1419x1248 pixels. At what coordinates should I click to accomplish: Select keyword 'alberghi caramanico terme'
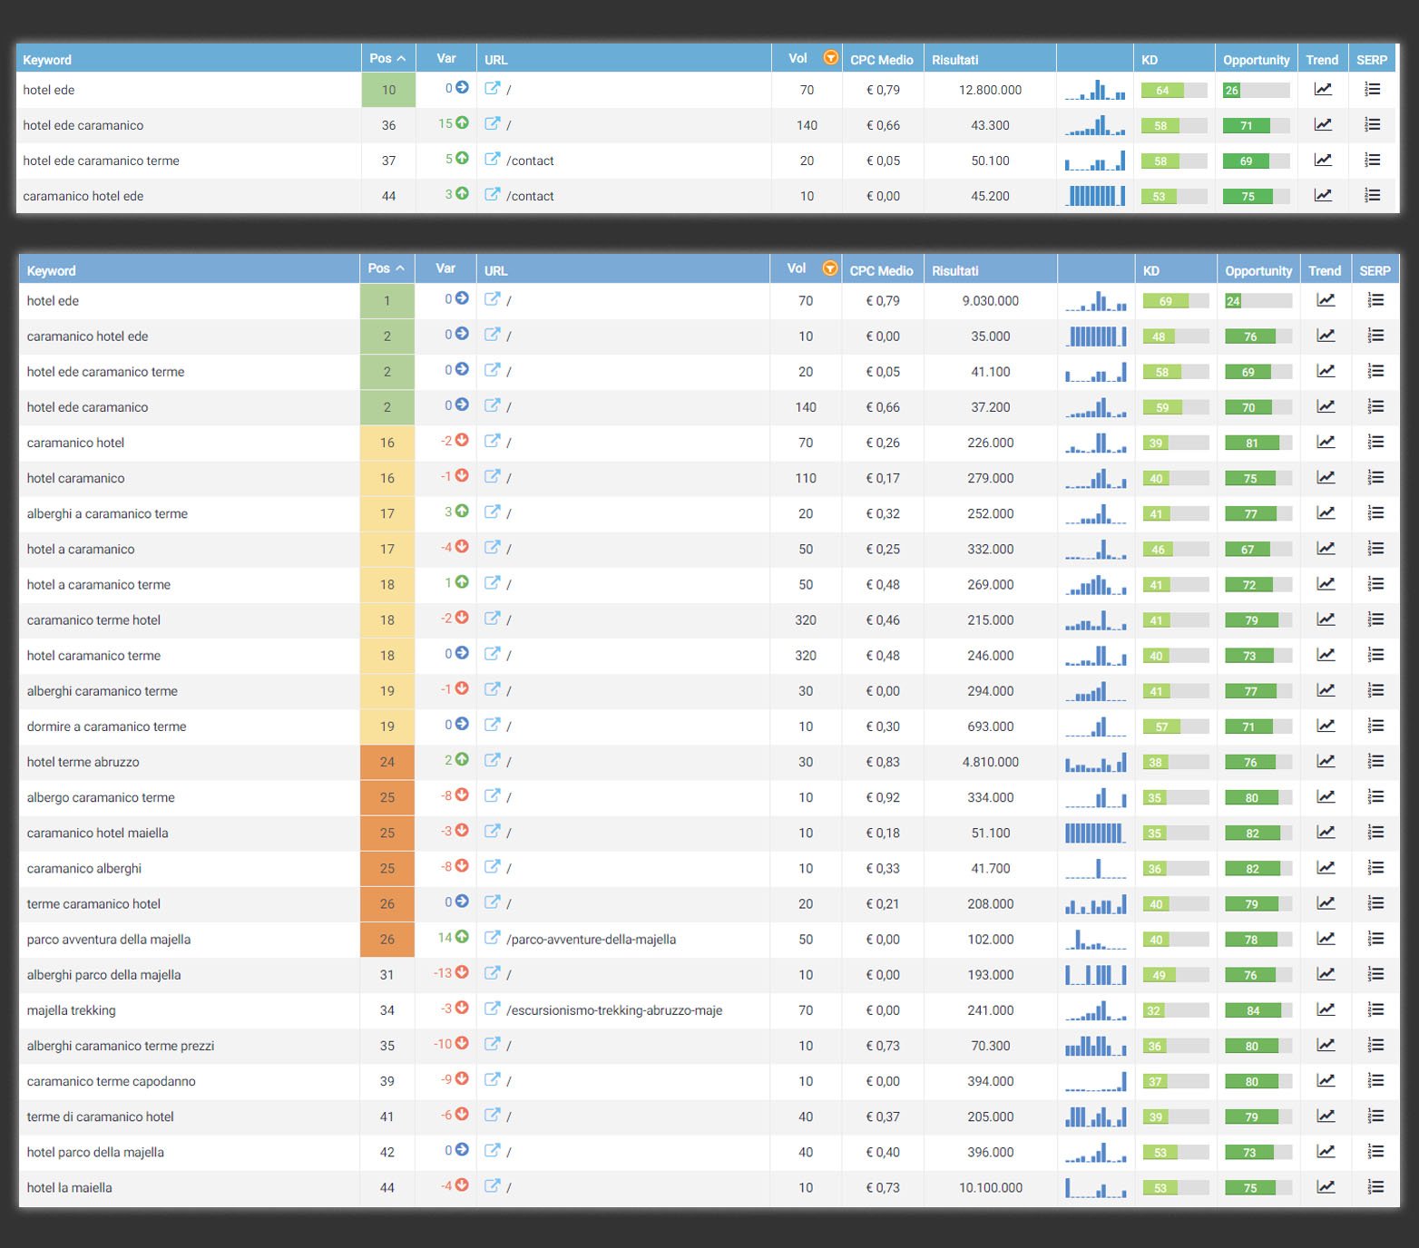click(x=103, y=691)
